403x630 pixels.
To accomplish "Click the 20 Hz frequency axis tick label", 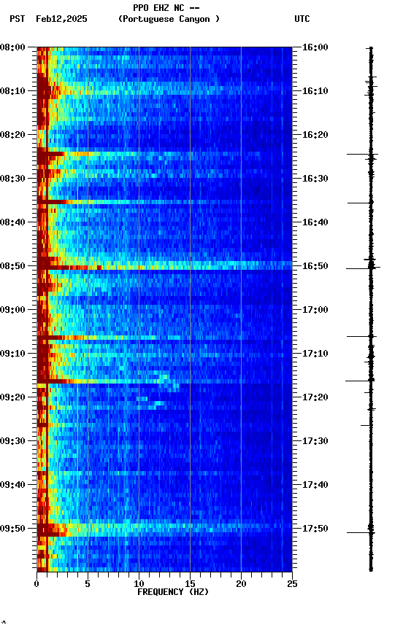I will pyautogui.click(x=241, y=584).
